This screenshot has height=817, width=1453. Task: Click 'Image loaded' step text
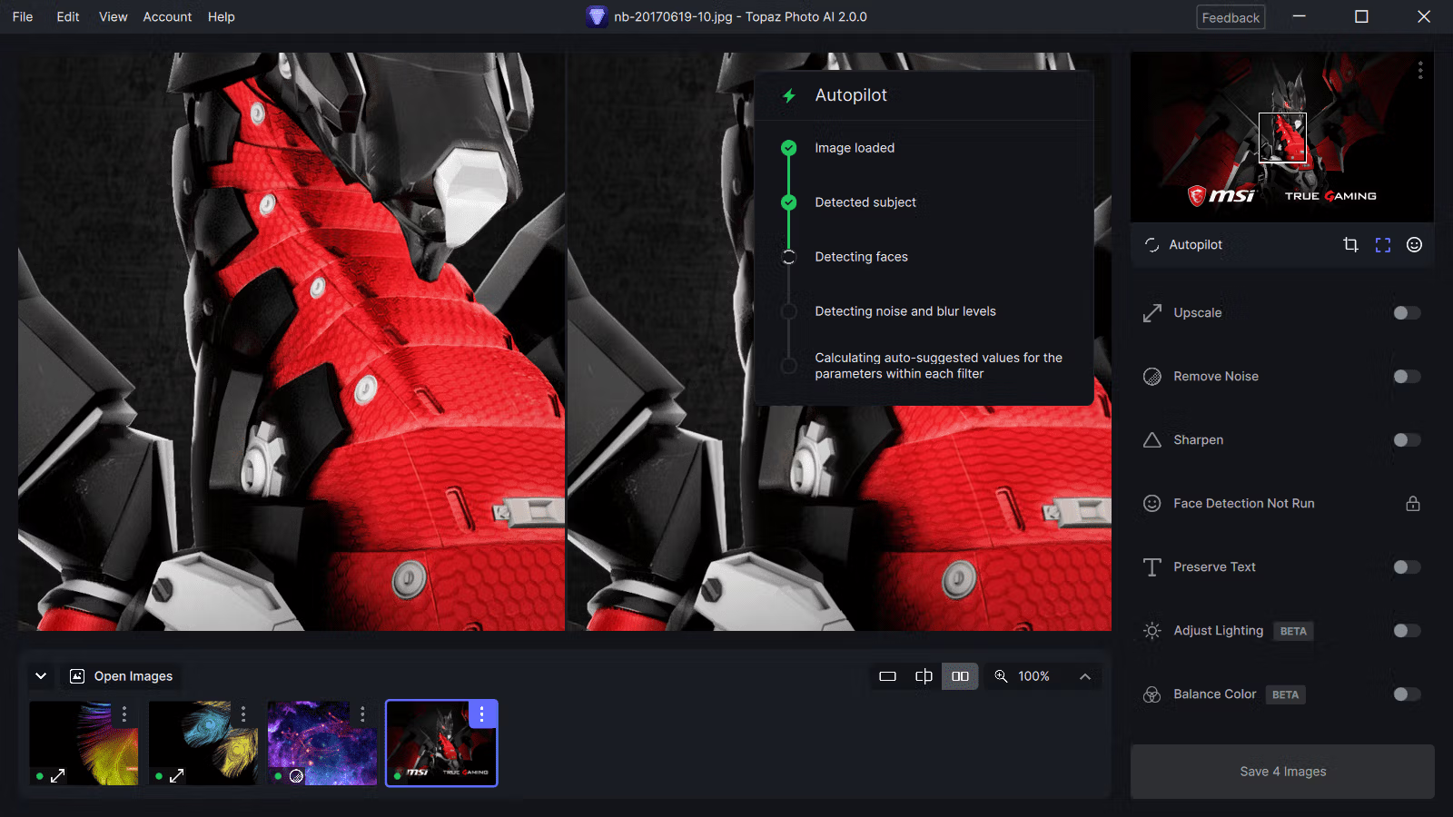pyautogui.click(x=855, y=148)
